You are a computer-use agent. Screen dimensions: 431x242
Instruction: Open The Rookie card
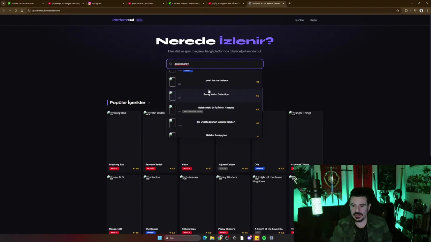click(160, 205)
